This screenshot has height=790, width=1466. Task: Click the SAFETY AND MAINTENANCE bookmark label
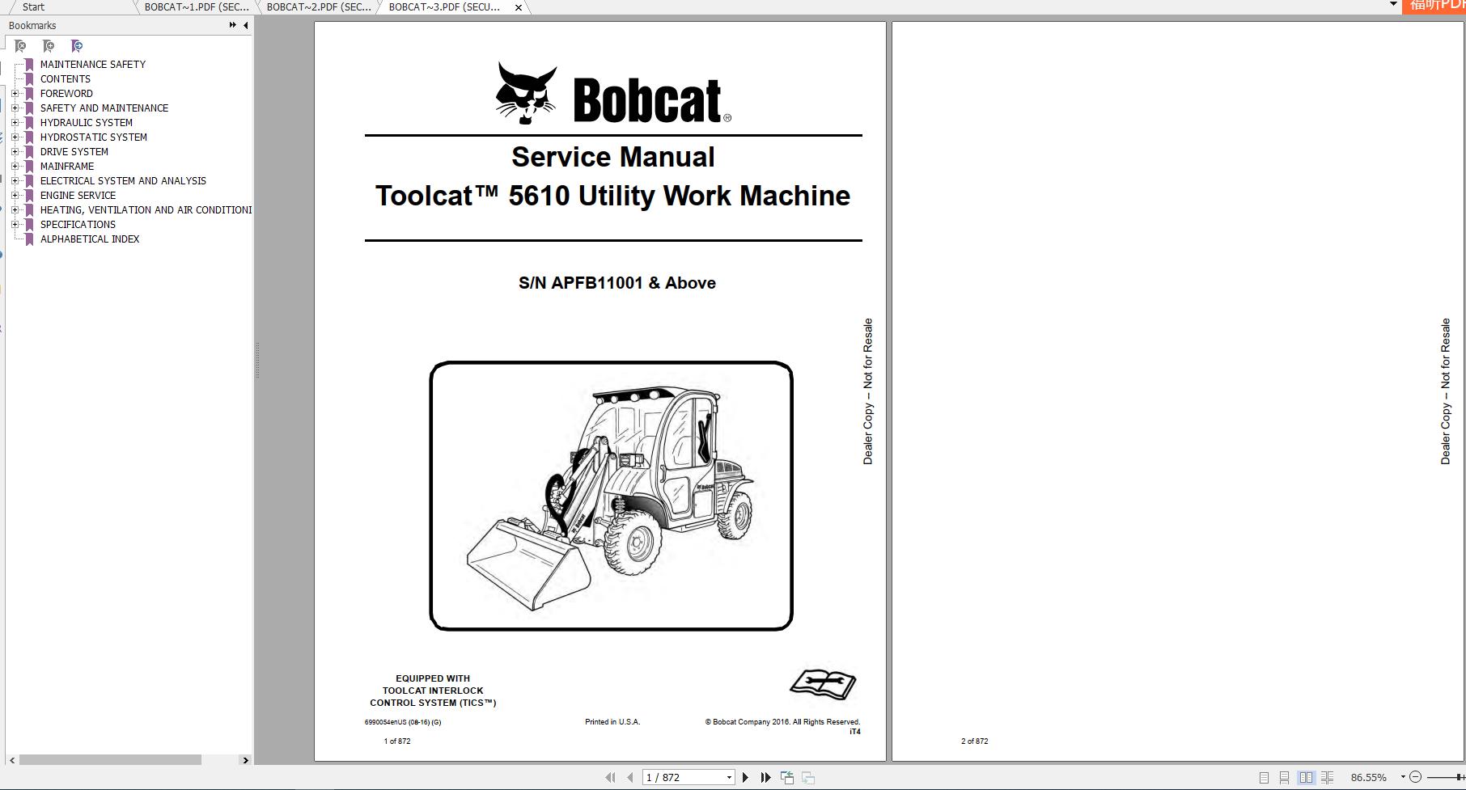104,108
